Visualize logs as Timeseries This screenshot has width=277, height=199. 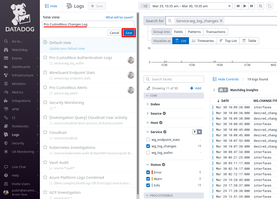tap(203, 41)
